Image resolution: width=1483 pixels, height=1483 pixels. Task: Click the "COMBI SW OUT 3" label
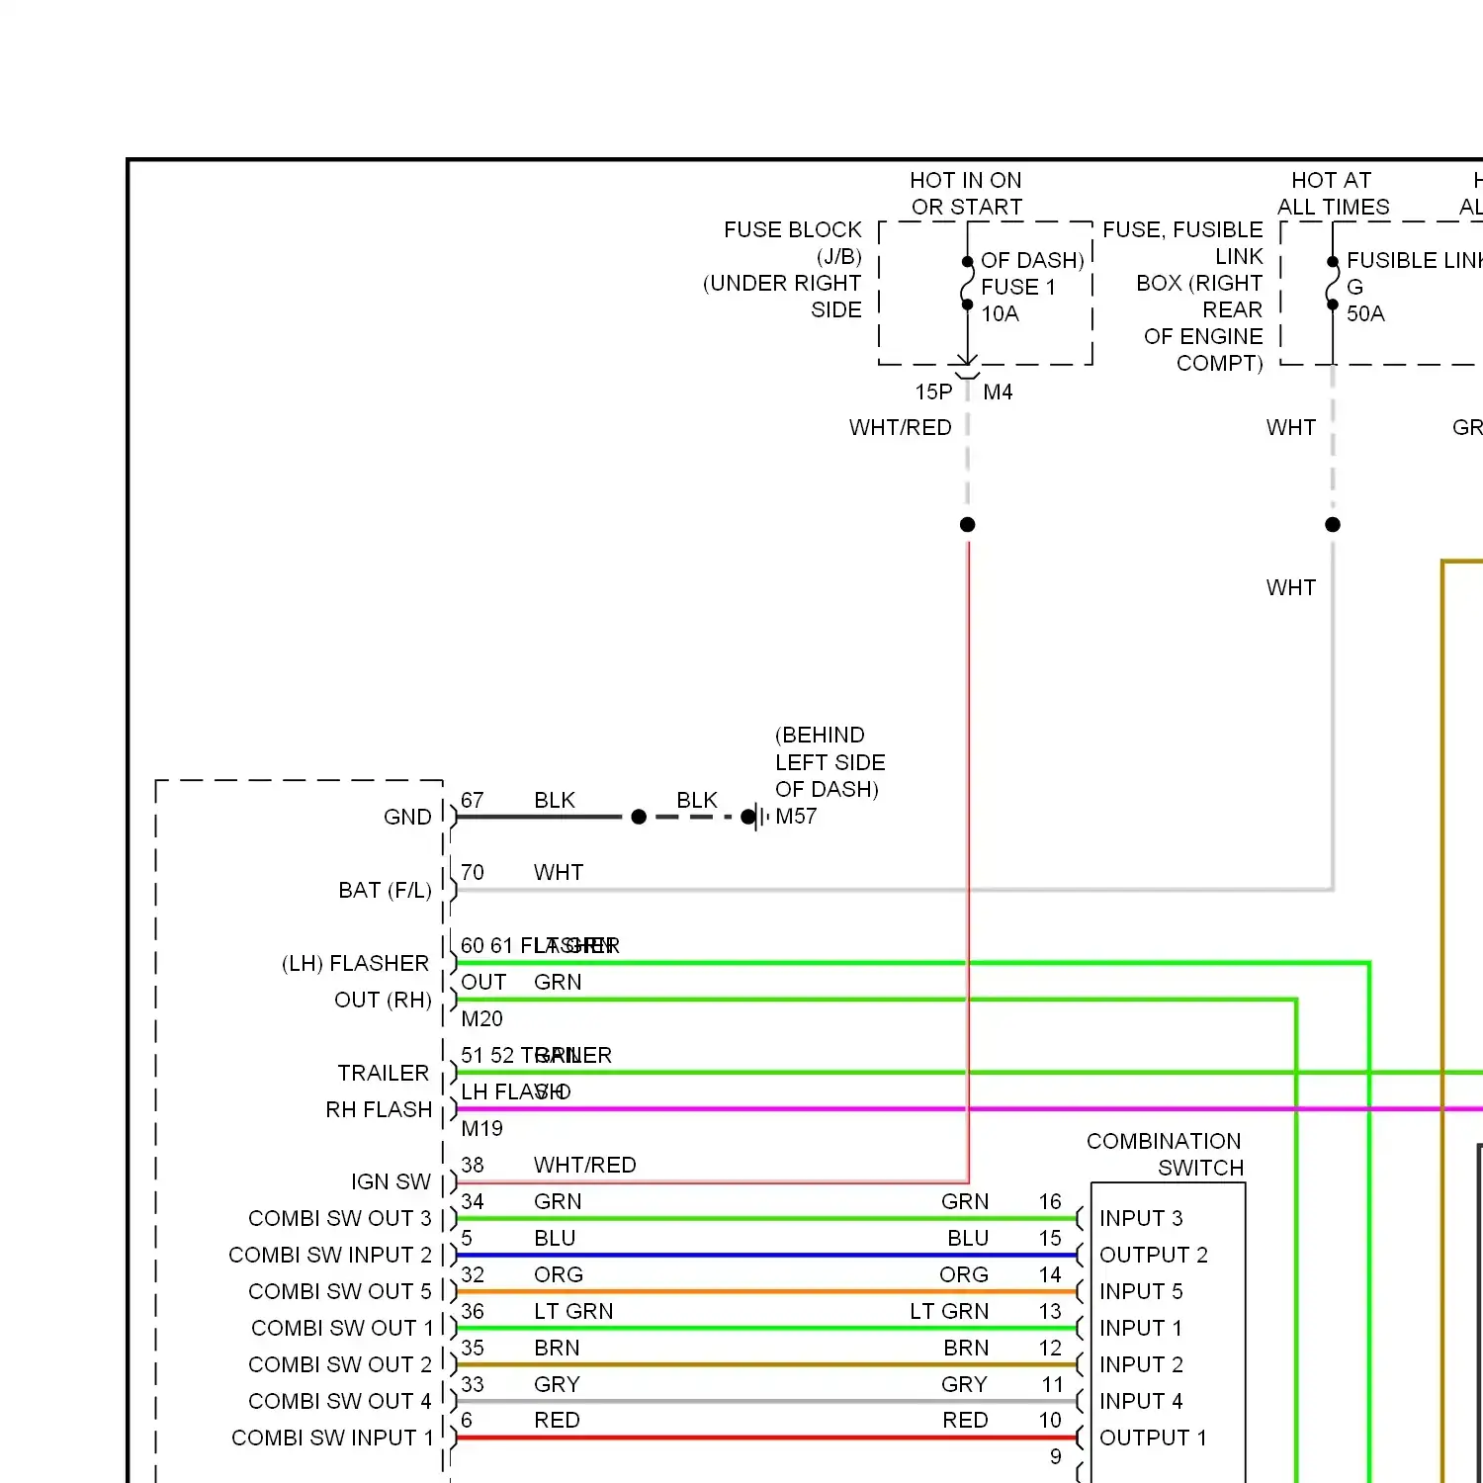[340, 1218]
